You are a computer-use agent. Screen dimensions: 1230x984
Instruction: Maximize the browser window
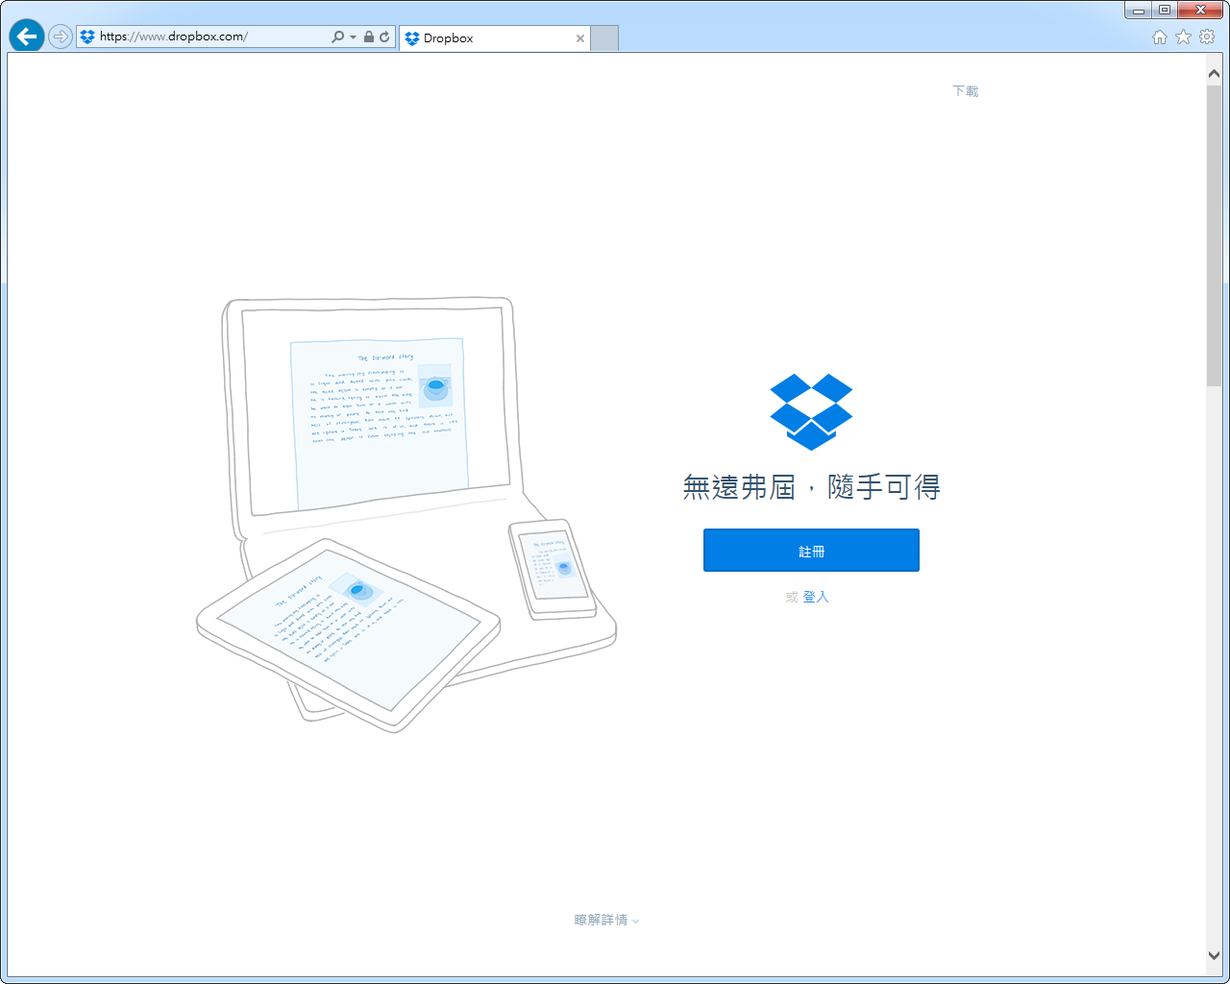pos(1165,11)
